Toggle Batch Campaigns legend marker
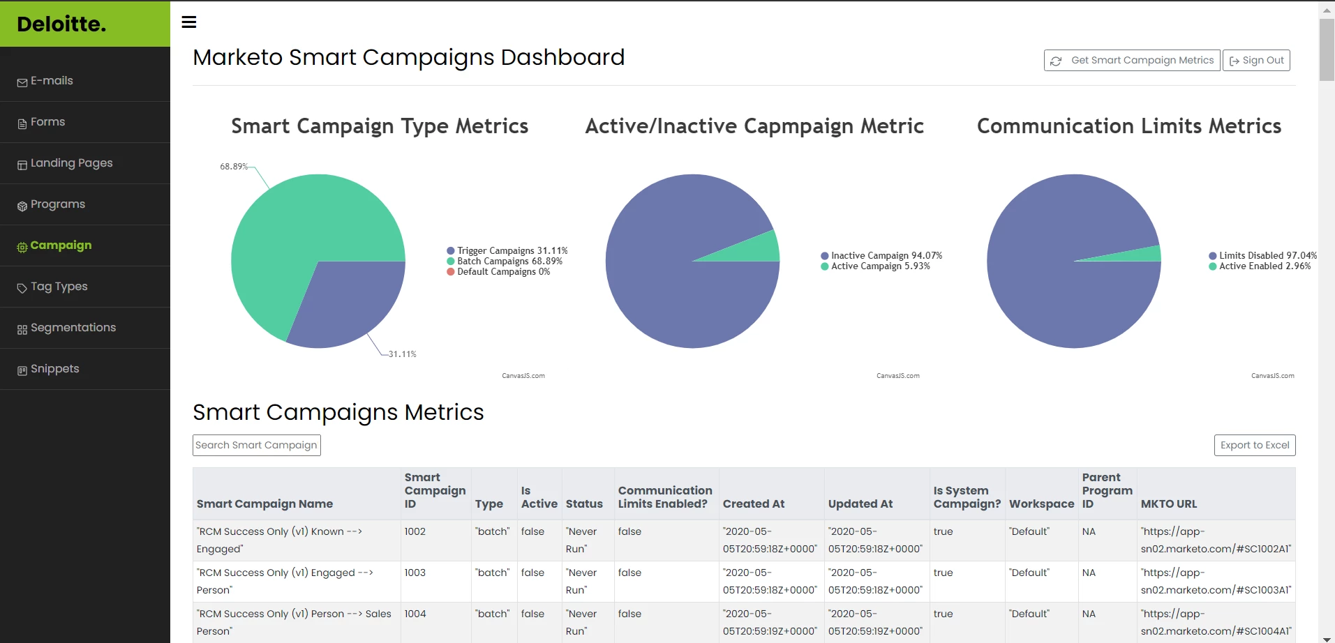This screenshot has height=643, width=1335. 451,262
